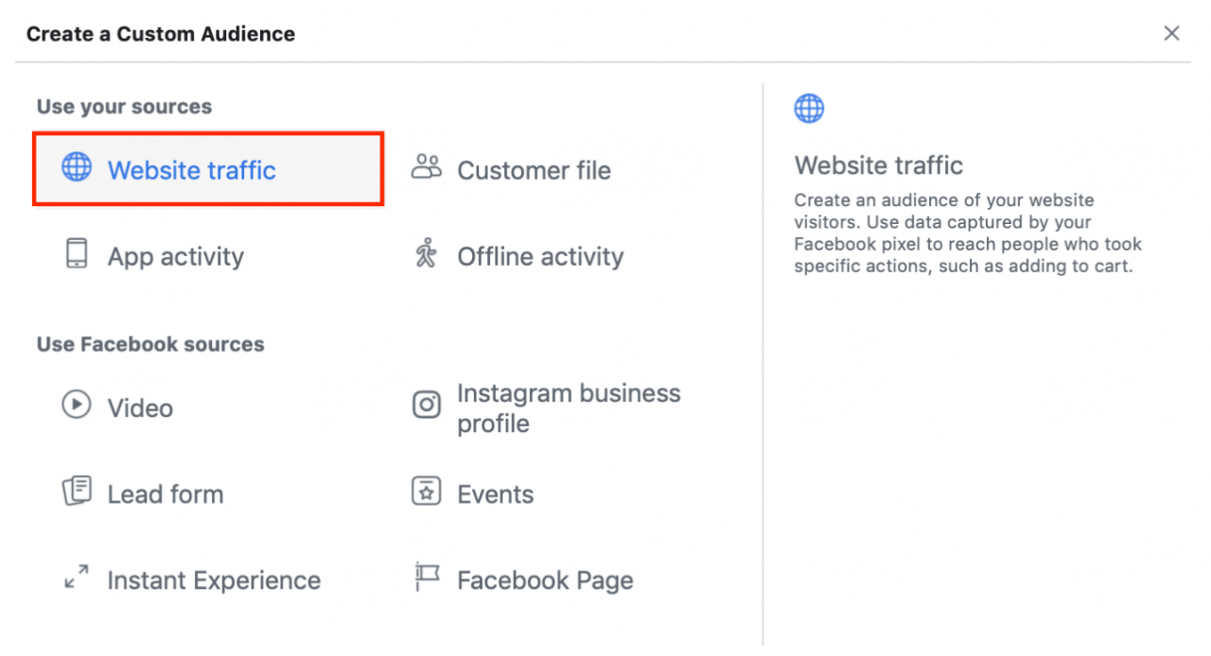The width and height of the screenshot is (1211, 656).
Task: Click the walking person Offline activity icon
Action: [426, 254]
